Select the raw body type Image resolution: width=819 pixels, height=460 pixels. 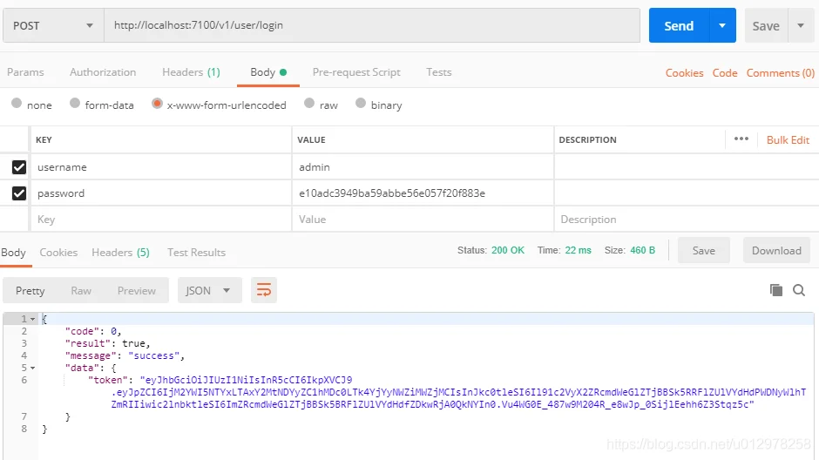309,105
